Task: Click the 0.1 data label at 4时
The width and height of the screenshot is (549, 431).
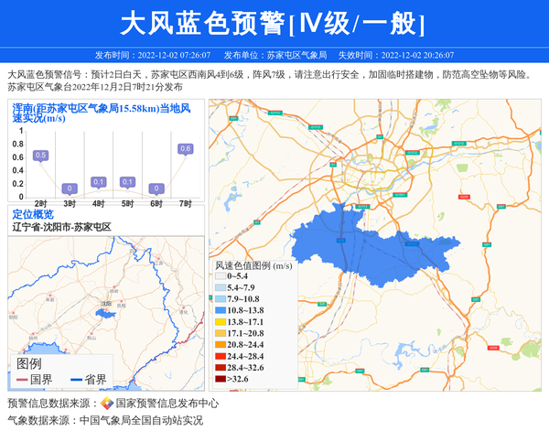Action: click(99, 182)
